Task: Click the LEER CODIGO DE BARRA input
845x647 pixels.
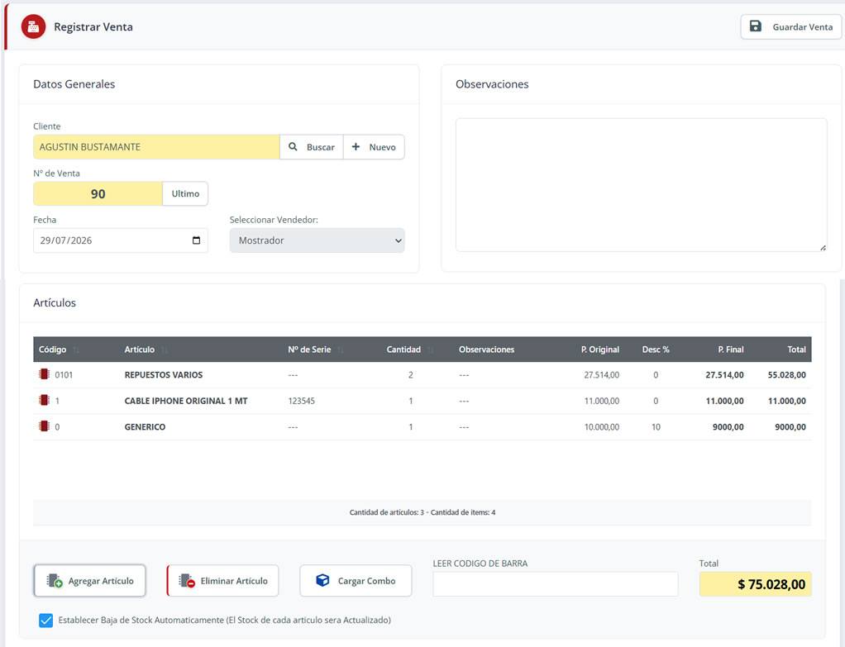Action: pyautogui.click(x=555, y=584)
